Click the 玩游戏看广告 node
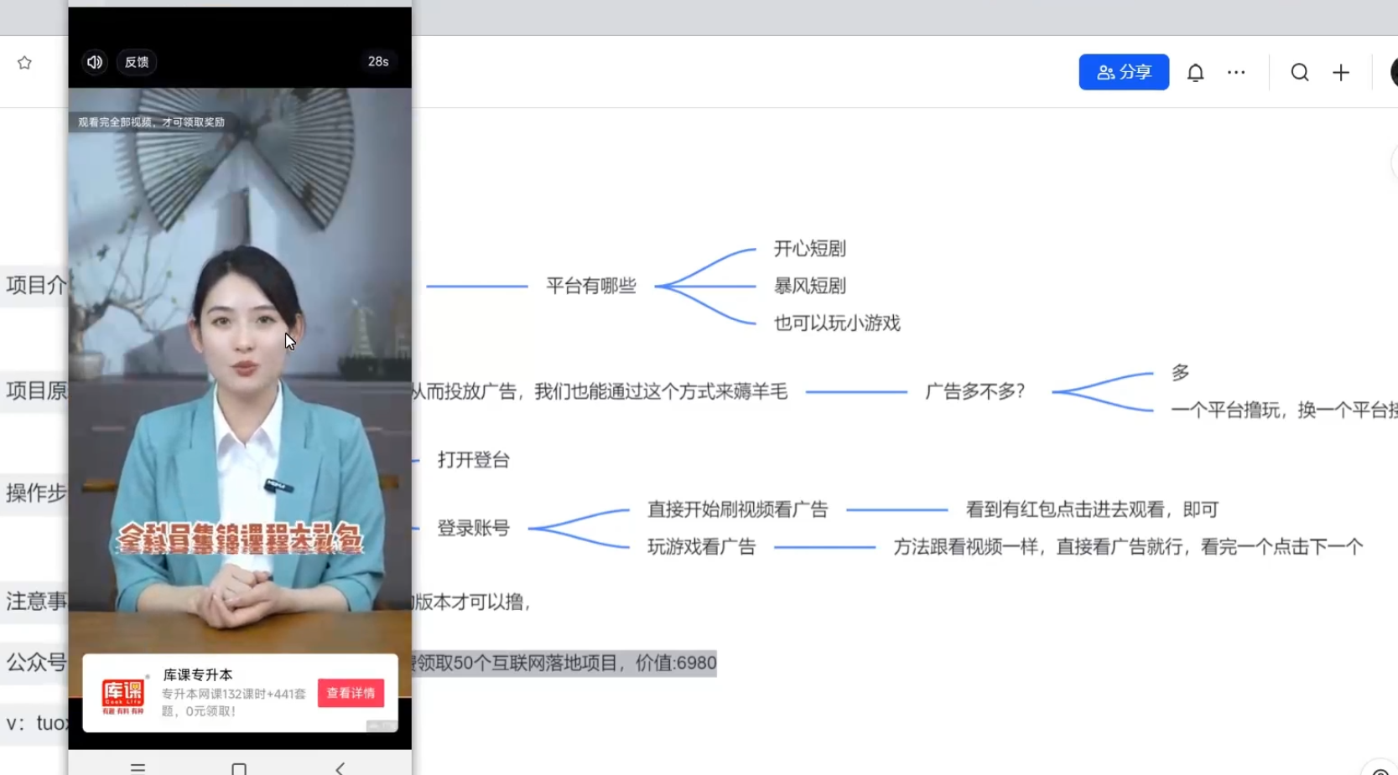1398x775 pixels. 701,547
